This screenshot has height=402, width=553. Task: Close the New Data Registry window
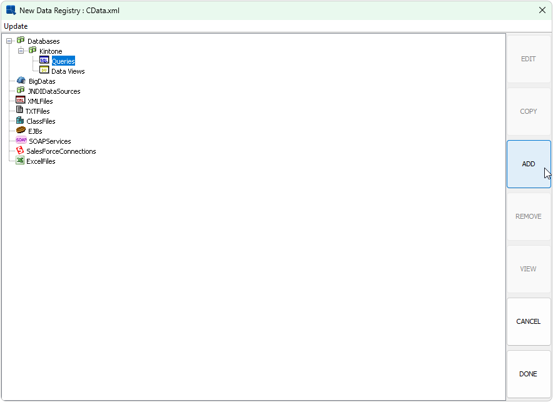click(x=542, y=10)
